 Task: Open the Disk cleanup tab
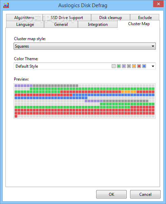(x=110, y=18)
